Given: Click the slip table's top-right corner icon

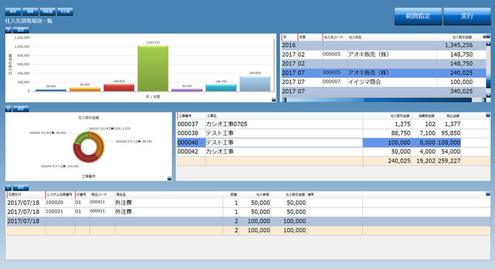Looking at the screenshot, I should (488, 194).
